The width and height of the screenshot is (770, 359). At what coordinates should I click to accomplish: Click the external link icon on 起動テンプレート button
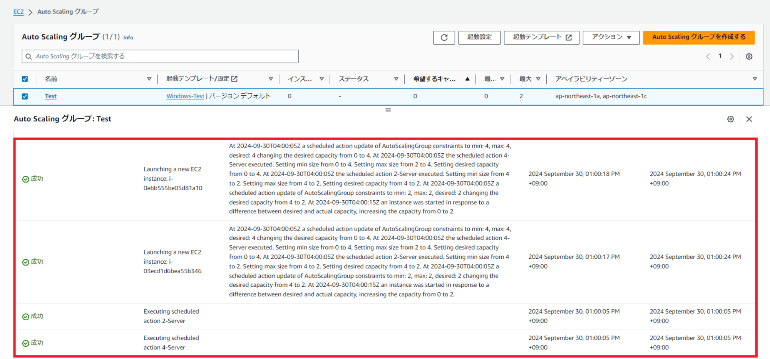point(569,37)
